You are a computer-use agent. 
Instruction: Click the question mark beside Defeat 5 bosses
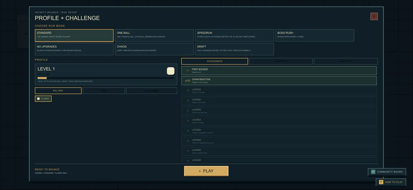(x=188, y=121)
